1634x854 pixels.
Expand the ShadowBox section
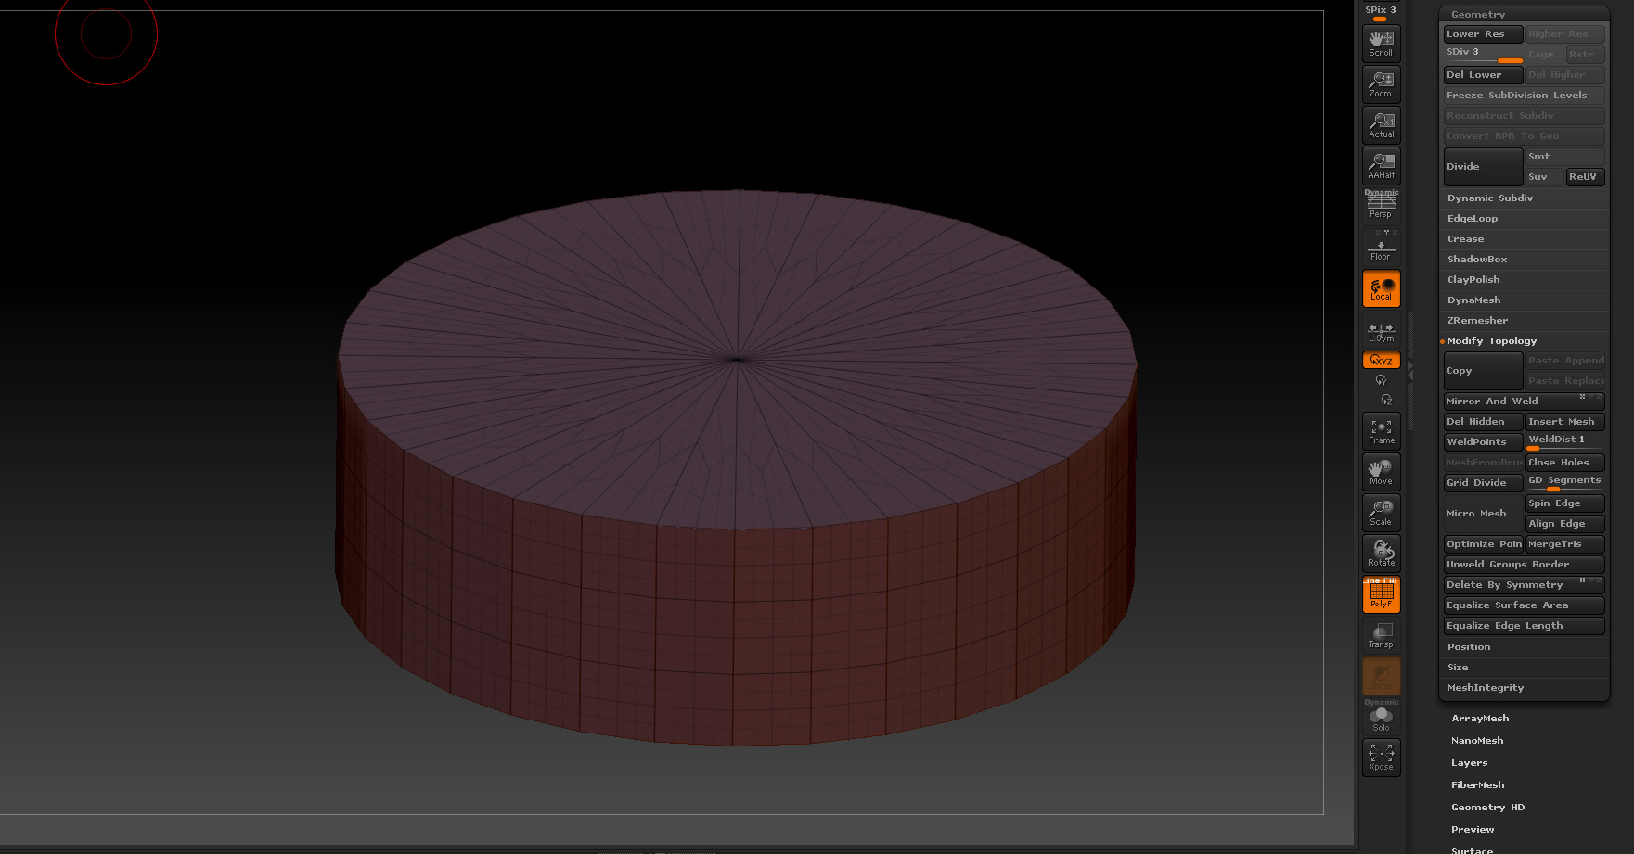click(1477, 260)
